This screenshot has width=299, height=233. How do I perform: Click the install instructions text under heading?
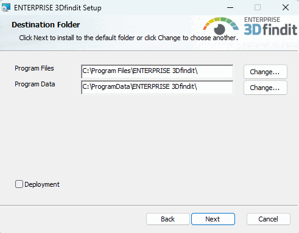[128, 38]
